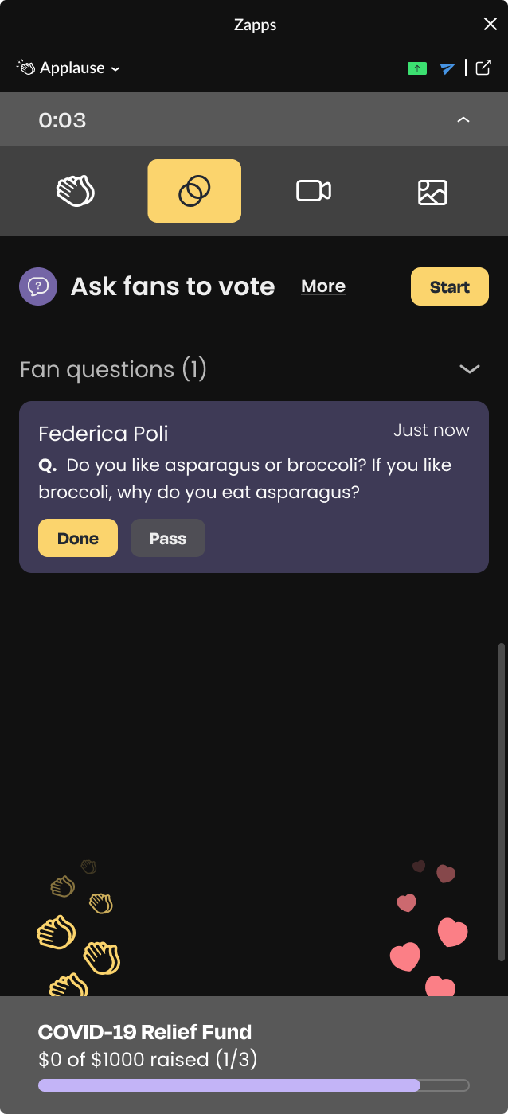This screenshot has width=508, height=1114.
Task: Close the Zapps panel
Action: [x=490, y=25]
